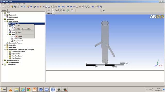Select the Pan tool in viewer toolbar
Screen dimensions: 165x92
pyautogui.click(x=56, y=10)
